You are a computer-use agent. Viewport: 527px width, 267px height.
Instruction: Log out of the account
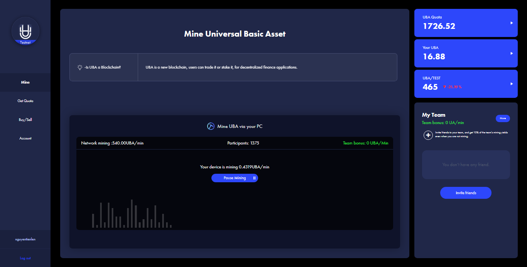[x=25, y=258]
